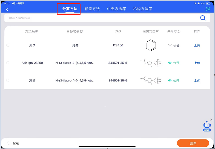Toggle public eye icon for Adh-gm-28759
The width and height of the screenshot is (215, 149).
pos(170,63)
